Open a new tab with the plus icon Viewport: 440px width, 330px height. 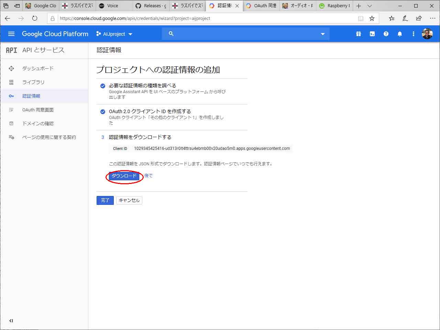point(359,6)
